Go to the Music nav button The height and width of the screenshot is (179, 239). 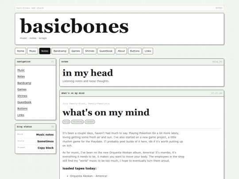[x=33, y=51]
